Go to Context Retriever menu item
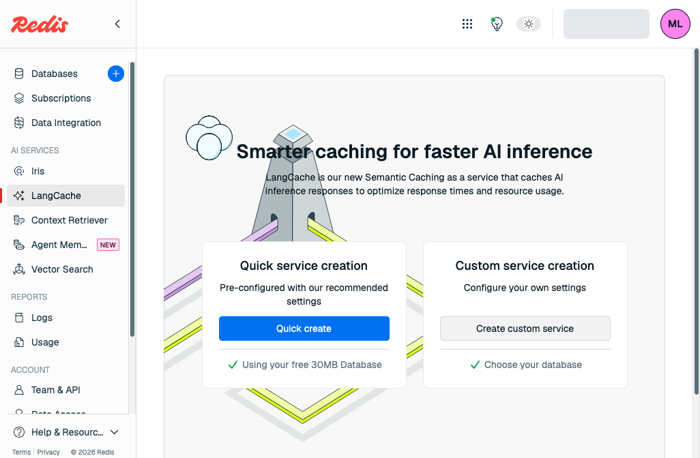700x458 pixels. (69, 220)
